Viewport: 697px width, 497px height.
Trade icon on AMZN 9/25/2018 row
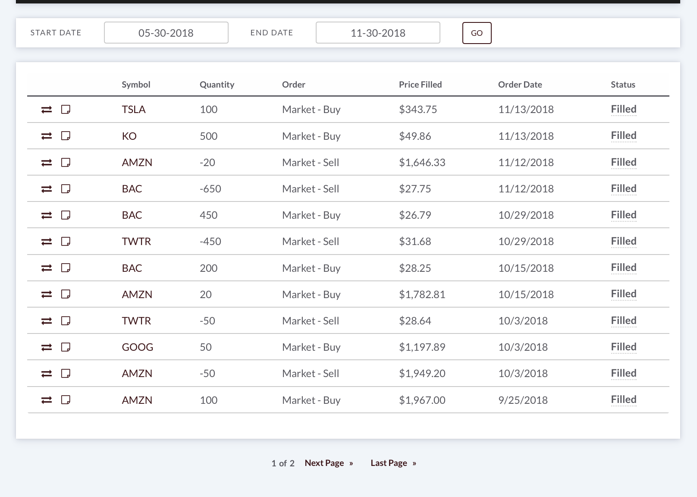pyautogui.click(x=47, y=400)
